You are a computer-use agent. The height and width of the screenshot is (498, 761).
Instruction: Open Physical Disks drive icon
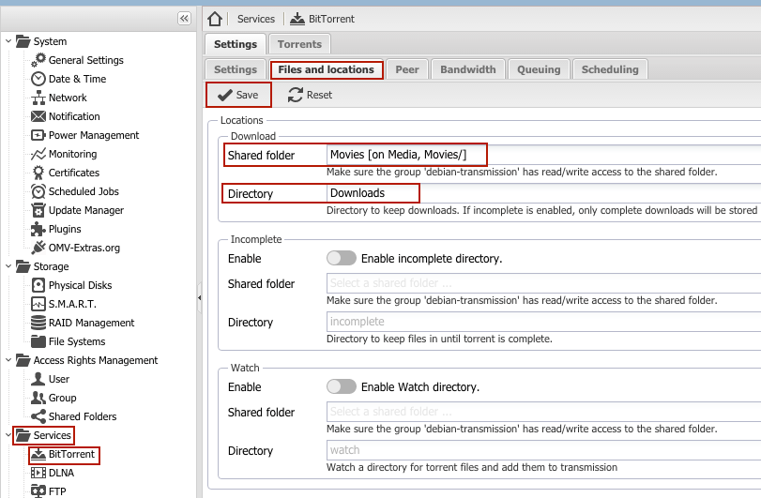[38, 285]
